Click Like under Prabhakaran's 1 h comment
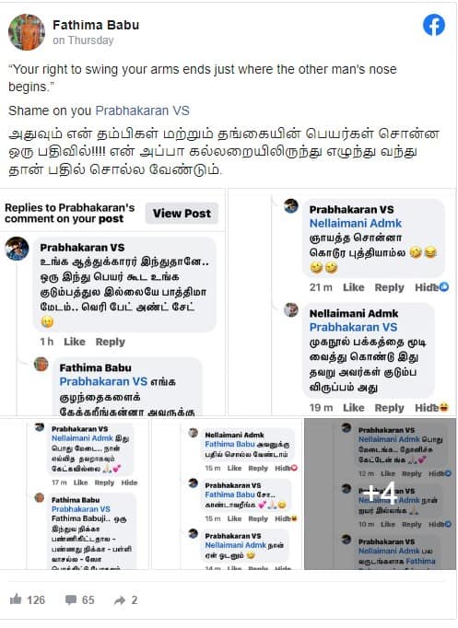The height and width of the screenshot is (628, 458). pos(75,342)
